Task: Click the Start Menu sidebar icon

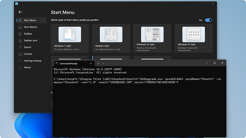Action: tap(20, 20)
